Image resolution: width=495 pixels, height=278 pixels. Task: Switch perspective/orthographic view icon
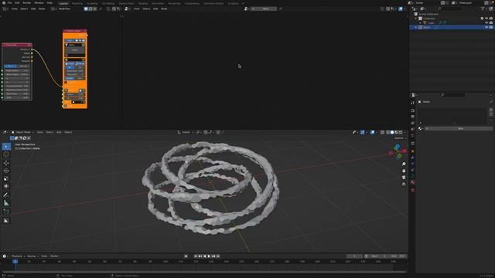pyautogui.click(x=404, y=184)
